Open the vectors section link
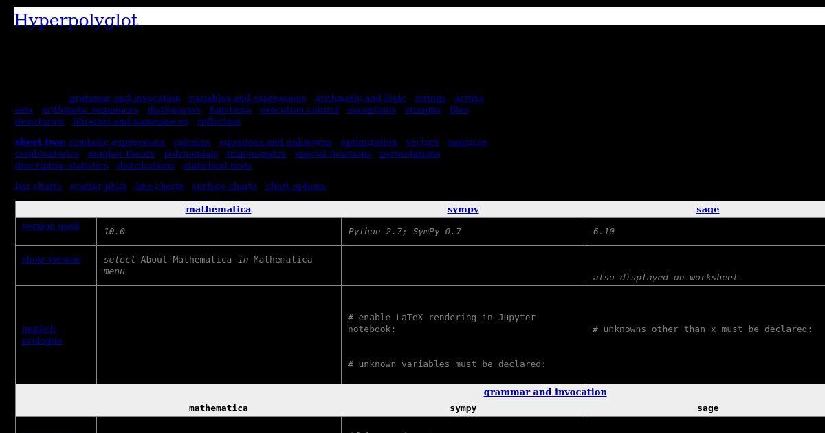This screenshot has height=433, width=825. 422,142
